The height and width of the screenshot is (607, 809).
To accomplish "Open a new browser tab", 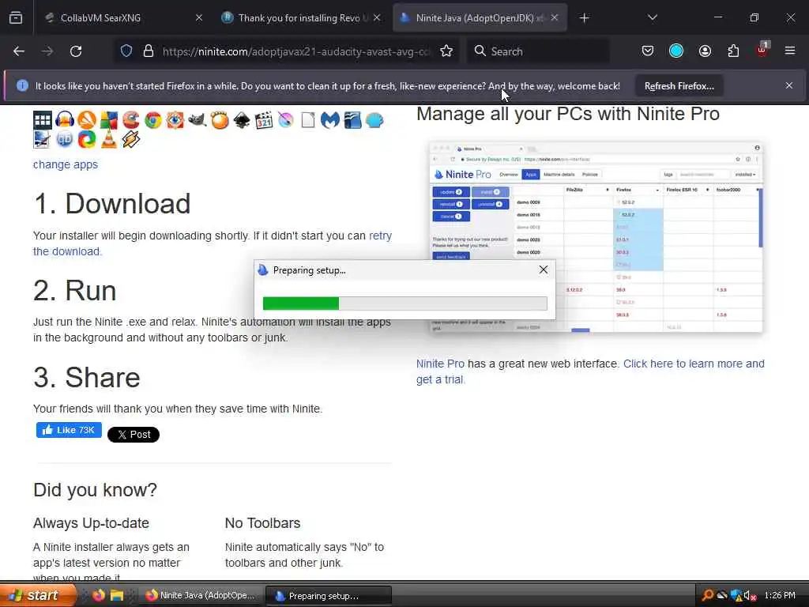I will [584, 18].
